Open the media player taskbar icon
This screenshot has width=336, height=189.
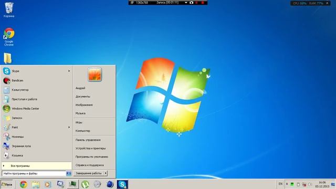[x=48, y=184]
